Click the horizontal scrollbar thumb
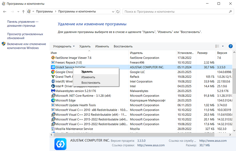Image resolution: width=236 pixels, height=151 pixels. (134, 135)
